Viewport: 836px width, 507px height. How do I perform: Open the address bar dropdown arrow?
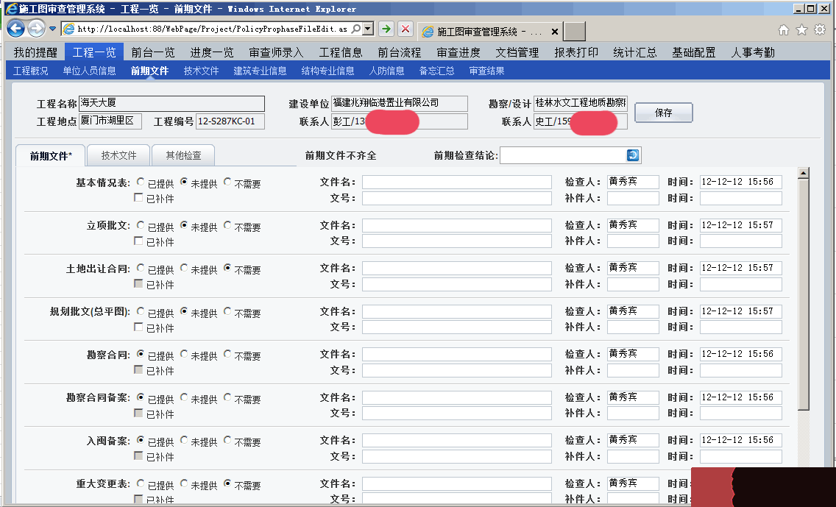(x=367, y=29)
